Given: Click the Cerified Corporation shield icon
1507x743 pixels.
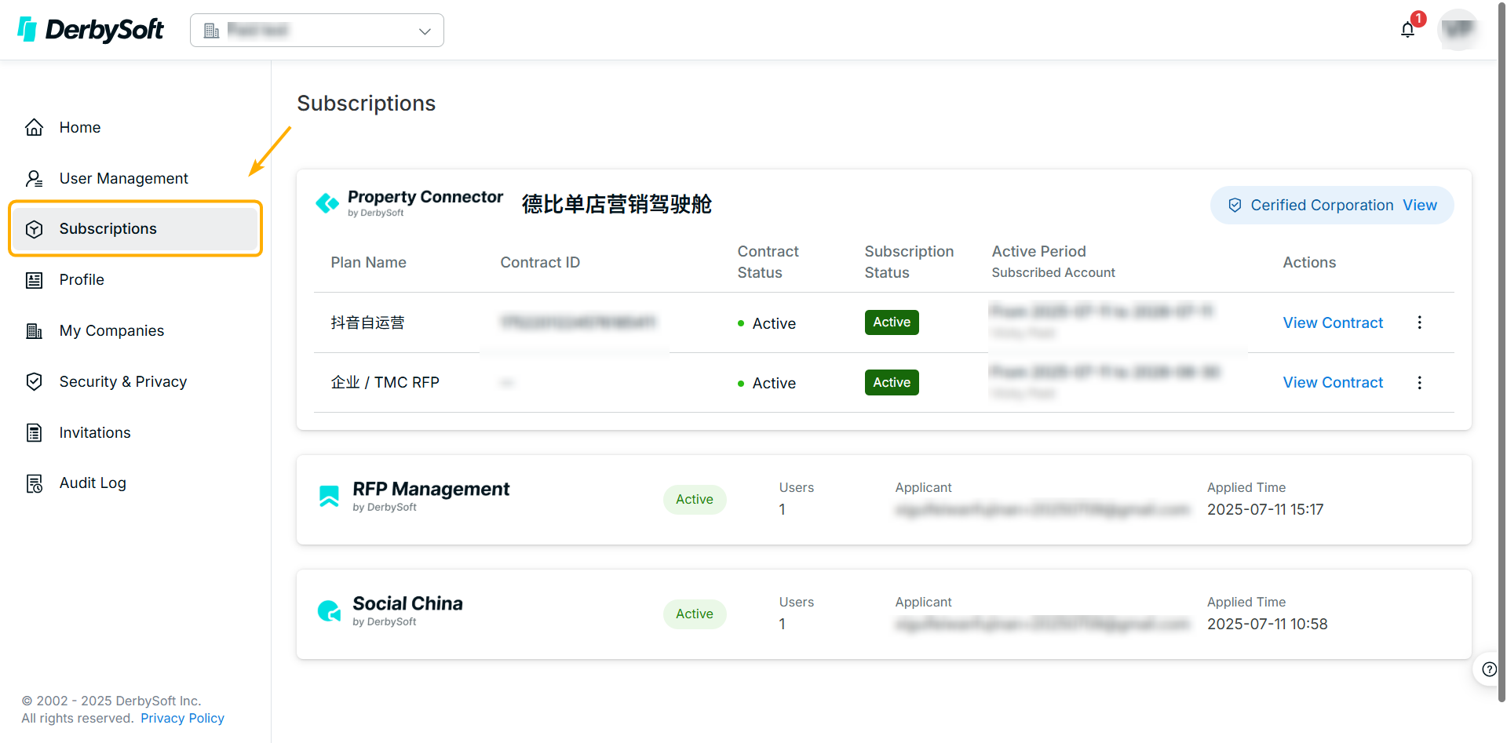Looking at the screenshot, I should [x=1235, y=205].
